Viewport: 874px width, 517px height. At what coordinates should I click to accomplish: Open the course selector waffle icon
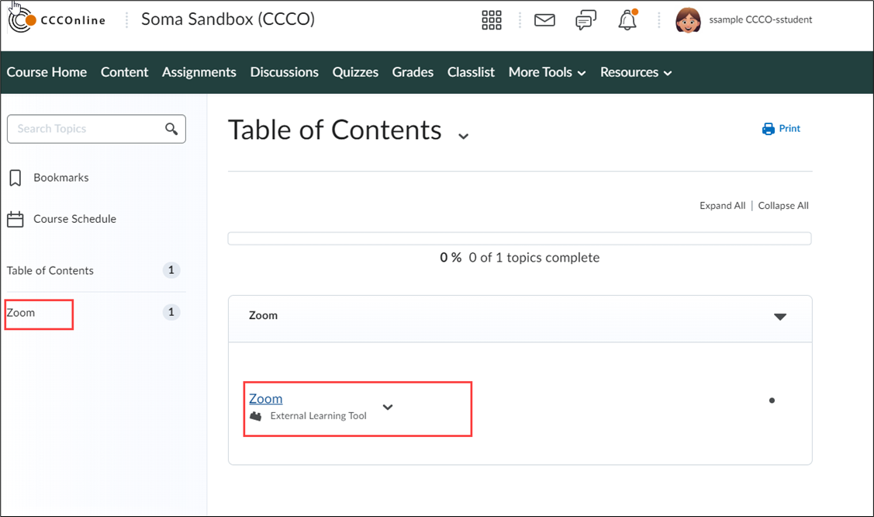point(492,20)
